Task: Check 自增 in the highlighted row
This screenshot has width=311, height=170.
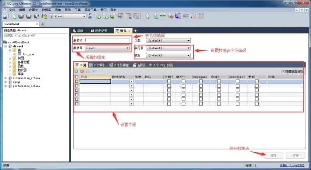Action: tap(219, 81)
